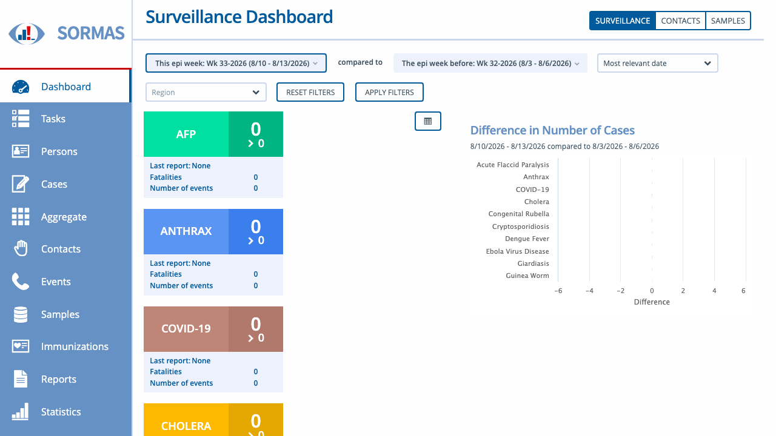
Task: Click the RESET FILTERS button
Action: 310,92
